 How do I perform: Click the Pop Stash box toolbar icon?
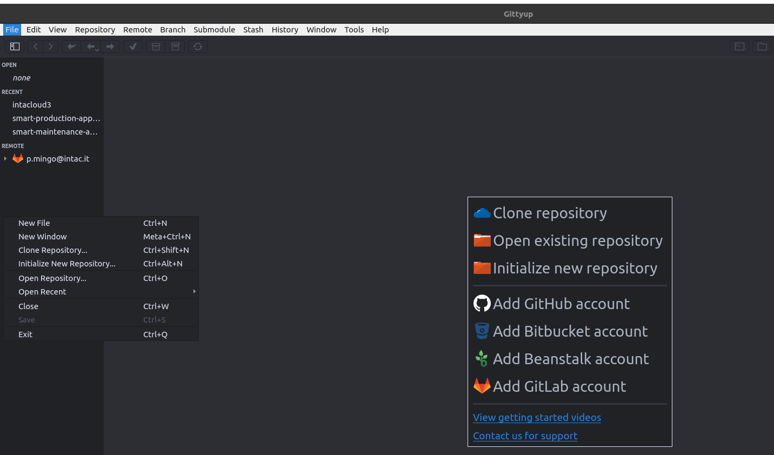click(175, 46)
